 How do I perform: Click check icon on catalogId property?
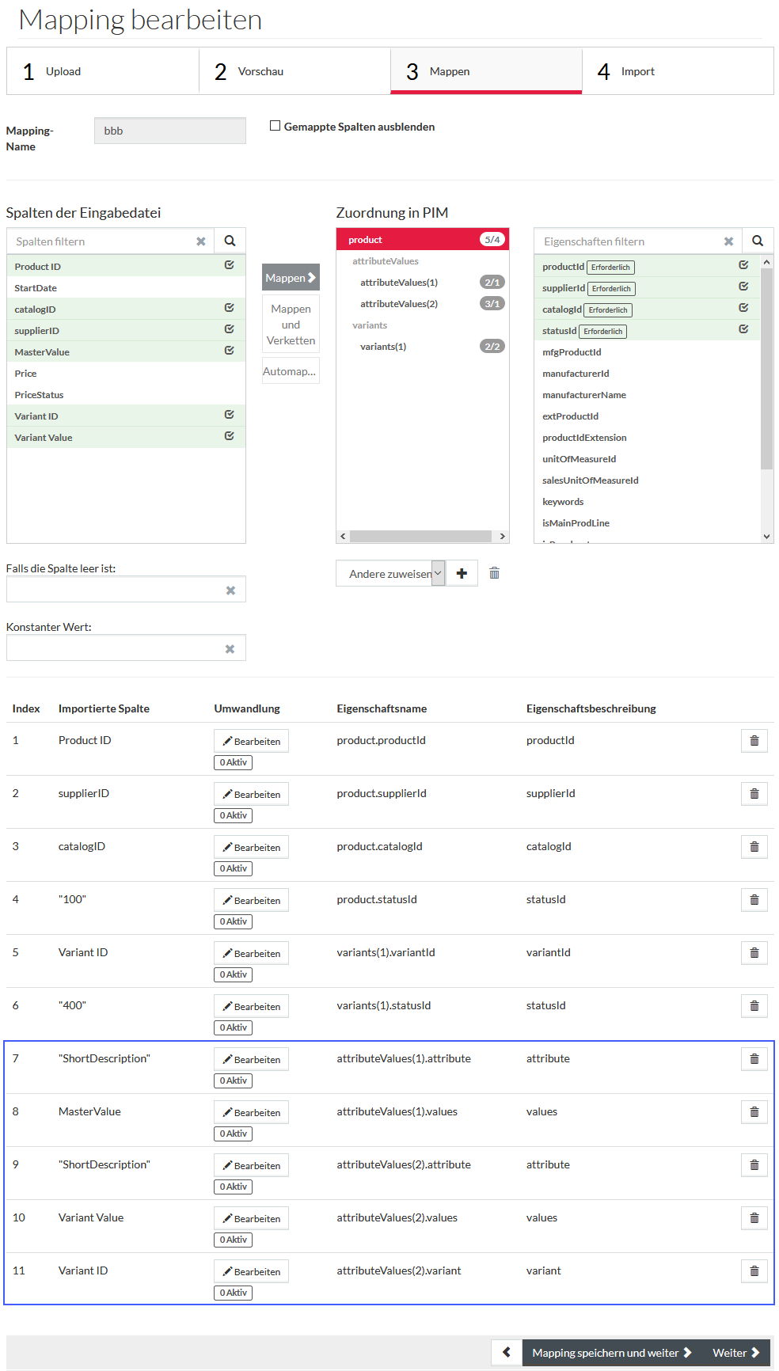click(743, 308)
